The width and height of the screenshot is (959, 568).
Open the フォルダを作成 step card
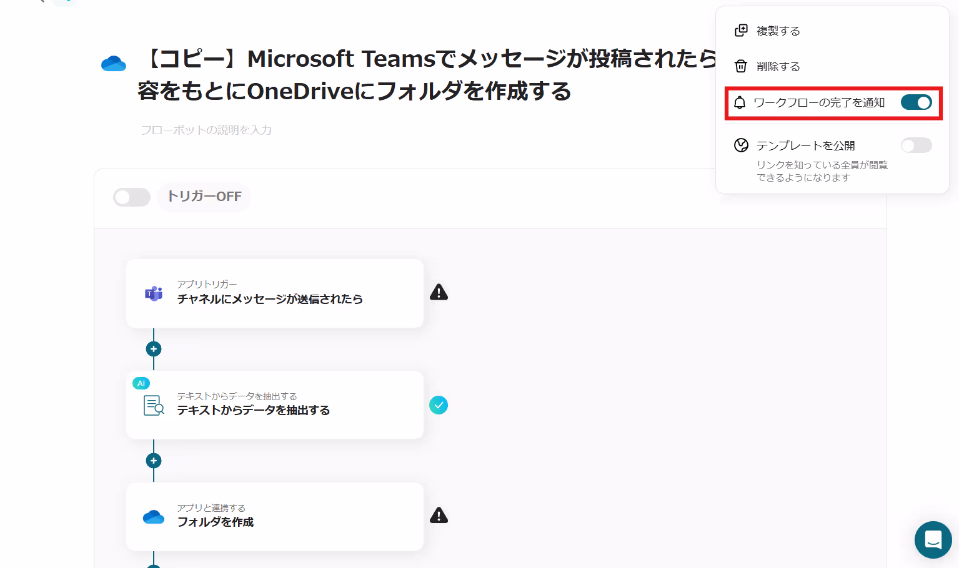[x=275, y=517]
